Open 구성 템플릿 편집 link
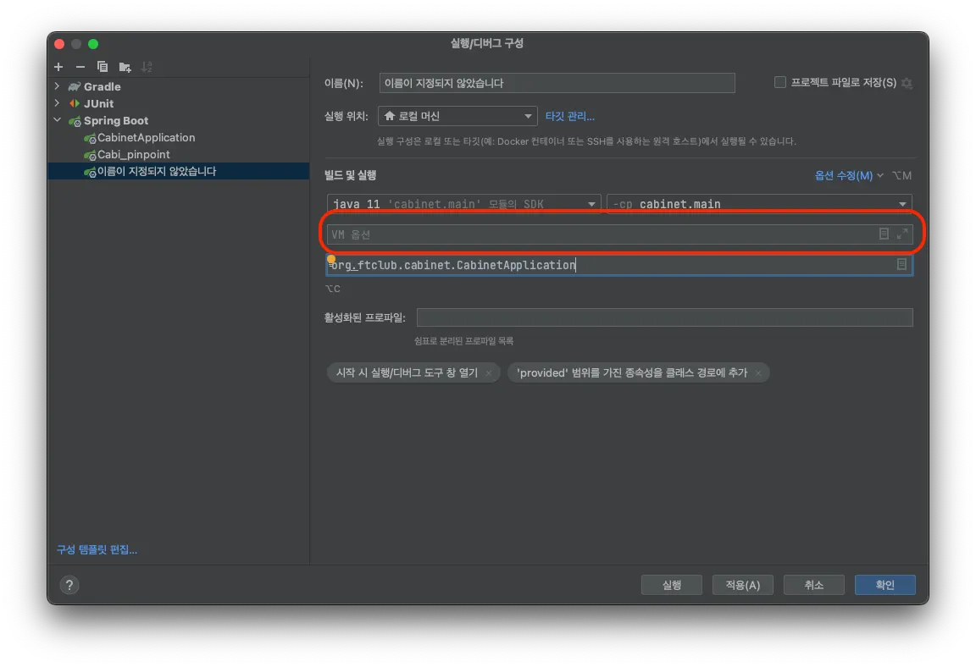 (97, 549)
